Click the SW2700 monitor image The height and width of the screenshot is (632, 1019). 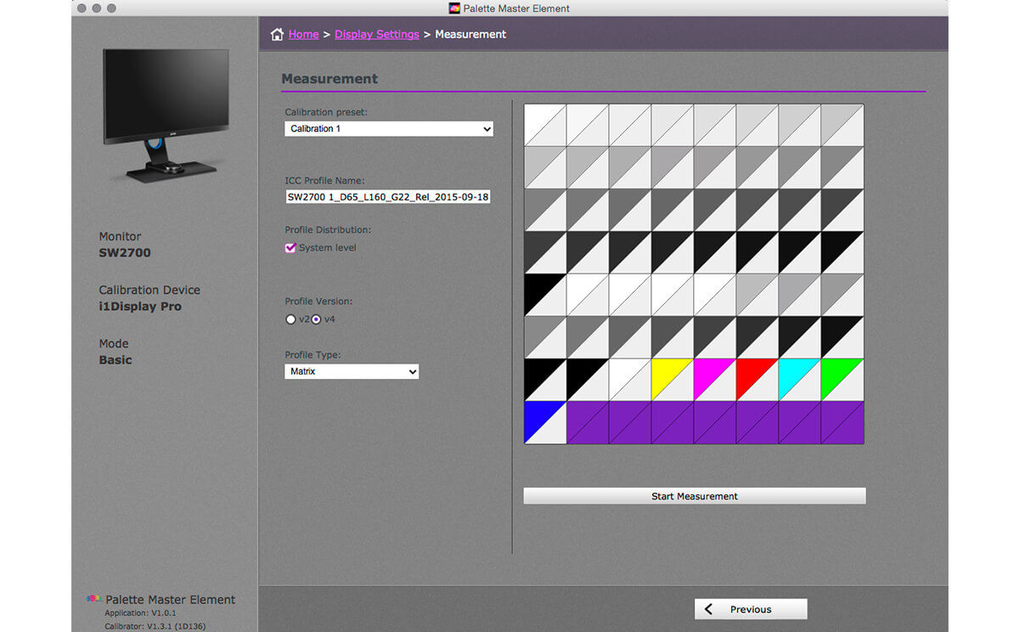tap(166, 115)
